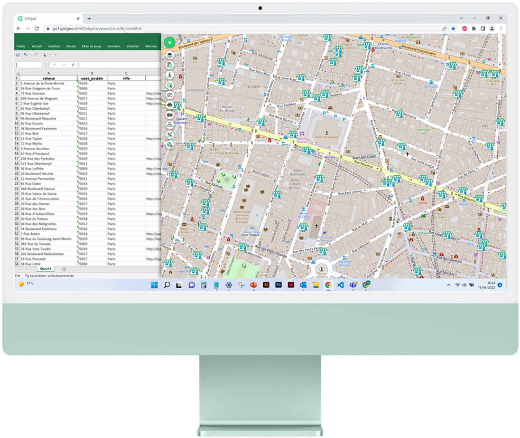Click the print map icon
520x438 pixels.
coord(170,105)
